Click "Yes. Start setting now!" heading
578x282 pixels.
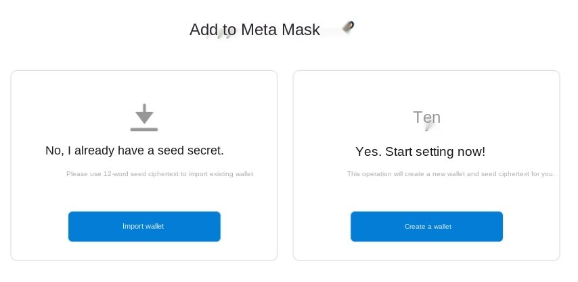[x=420, y=152]
